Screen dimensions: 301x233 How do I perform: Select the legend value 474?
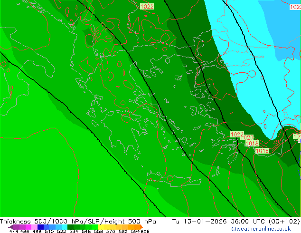14,231
